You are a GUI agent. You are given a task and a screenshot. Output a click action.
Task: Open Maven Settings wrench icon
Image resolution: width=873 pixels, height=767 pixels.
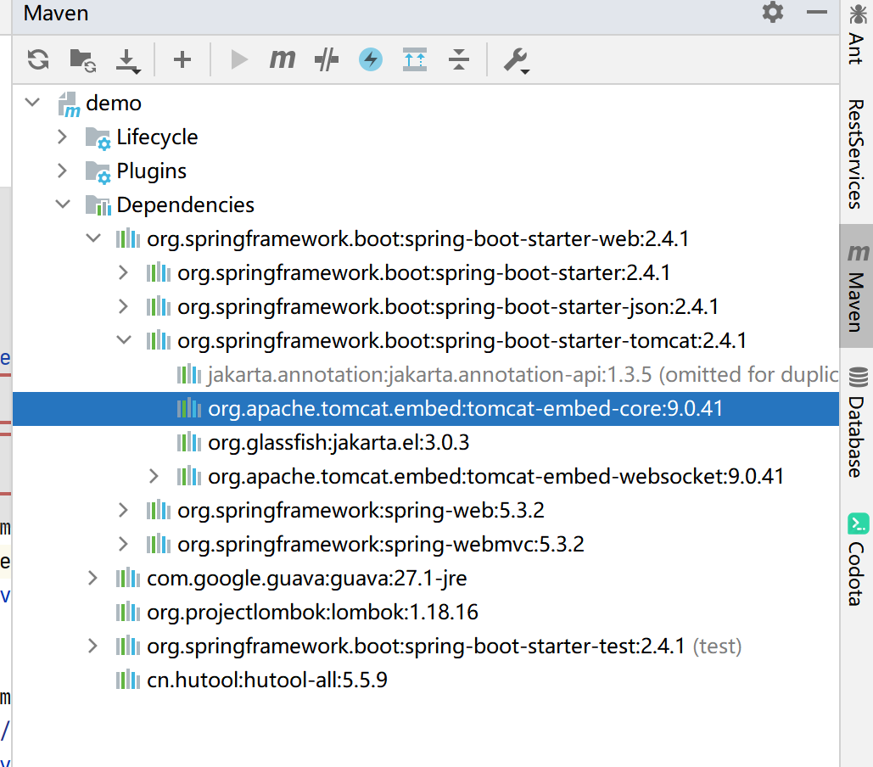point(516,61)
